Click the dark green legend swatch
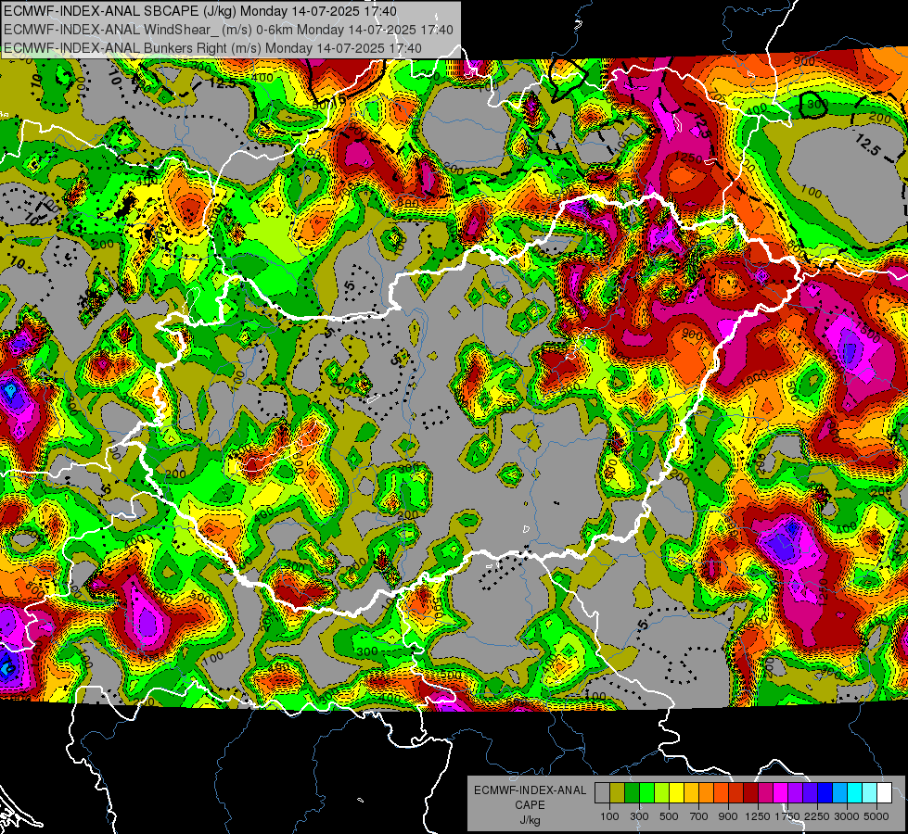The image size is (908, 834). coord(632,793)
